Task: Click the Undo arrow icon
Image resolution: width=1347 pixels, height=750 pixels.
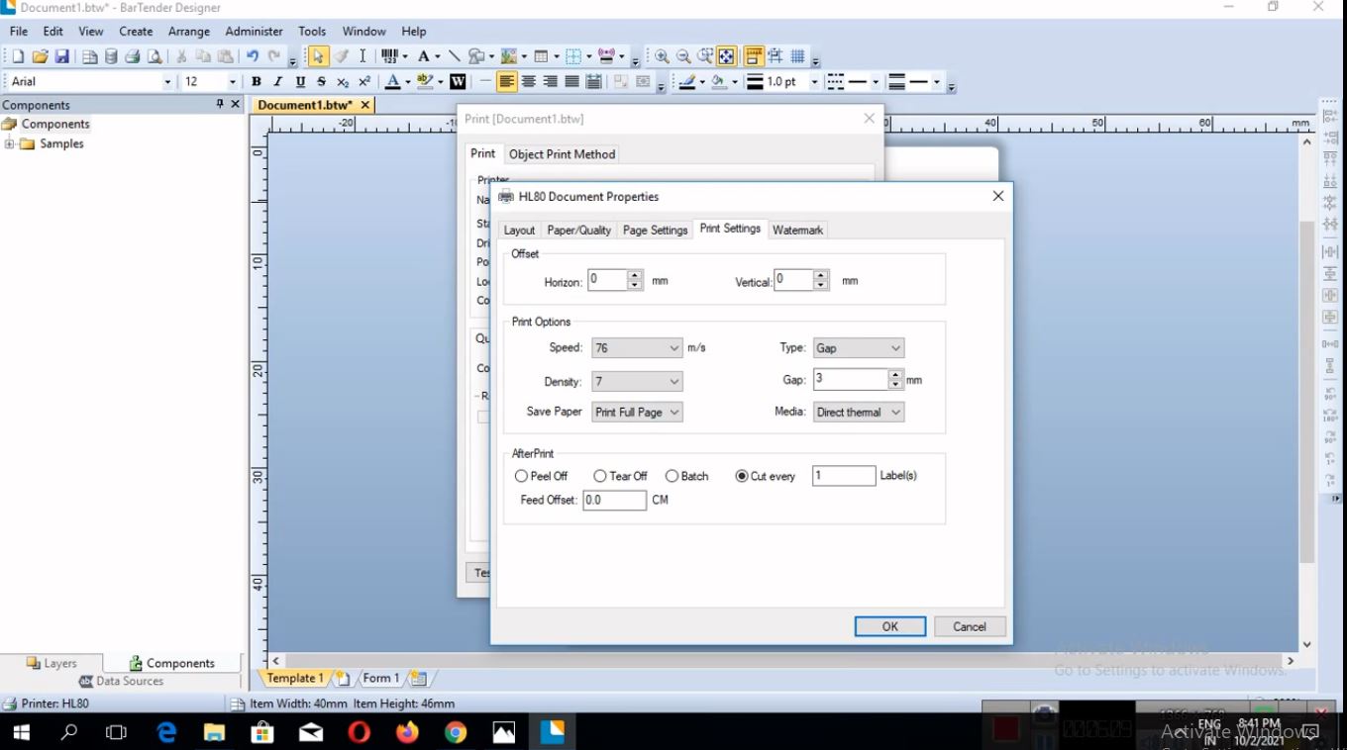Action: click(253, 56)
